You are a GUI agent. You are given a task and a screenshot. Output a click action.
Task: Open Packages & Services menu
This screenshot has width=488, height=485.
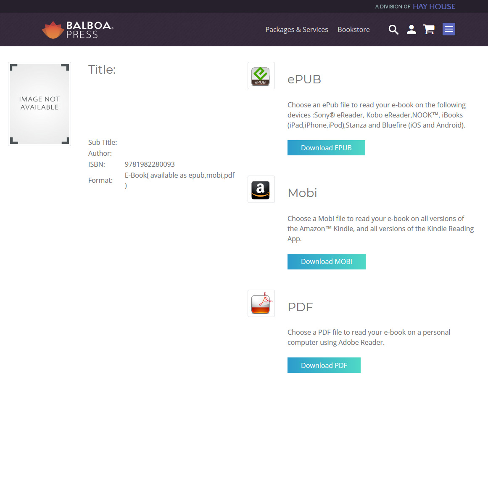(296, 29)
